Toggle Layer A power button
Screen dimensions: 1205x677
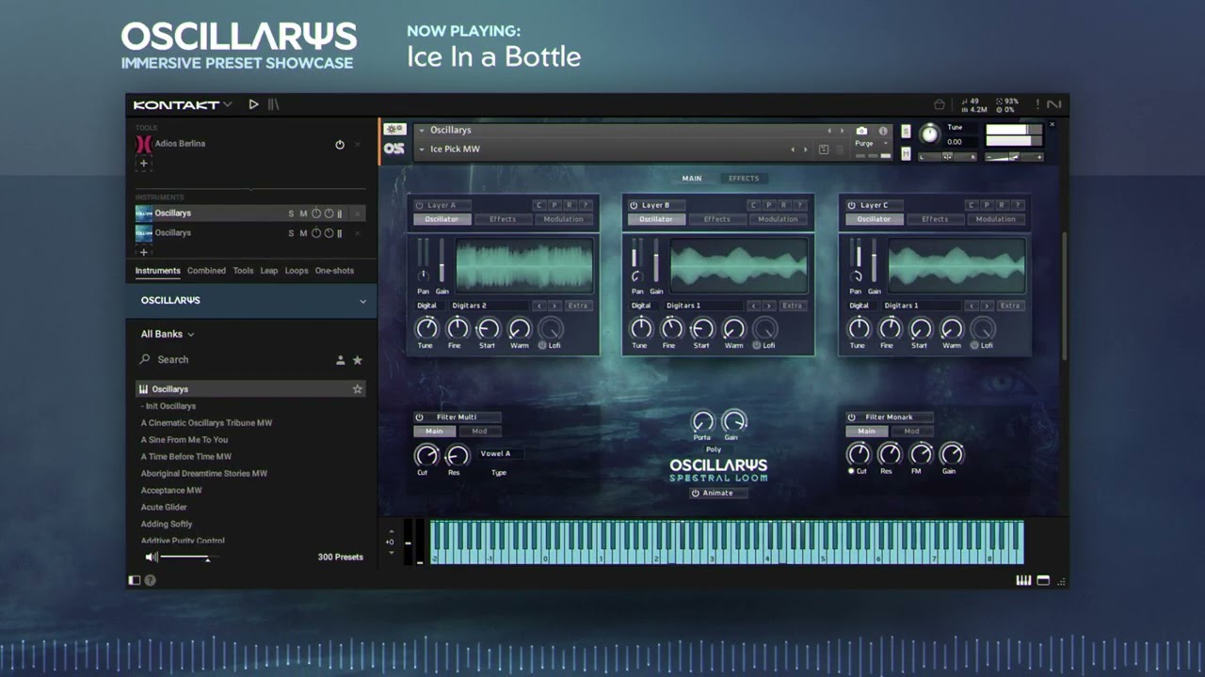point(419,205)
